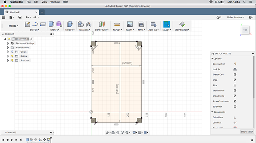
Task: Toggle Sketches folder visibility lightbulb
Action: pos(12,60)
